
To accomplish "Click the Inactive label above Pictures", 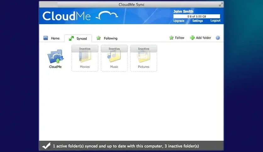I will [143, 49].
